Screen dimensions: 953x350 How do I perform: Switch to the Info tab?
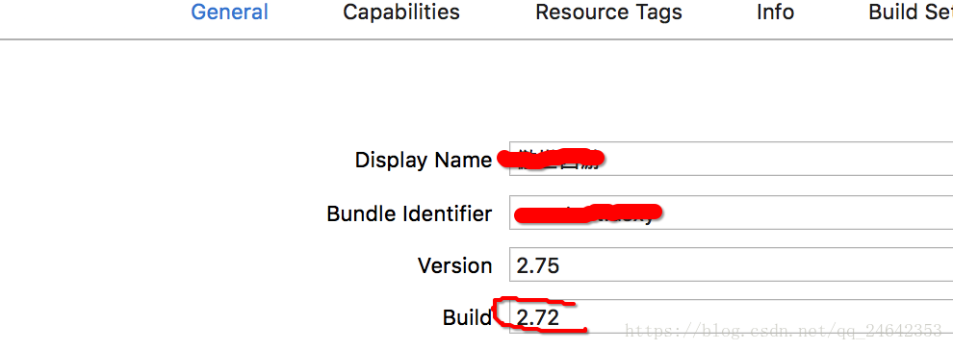coord(775,12)
